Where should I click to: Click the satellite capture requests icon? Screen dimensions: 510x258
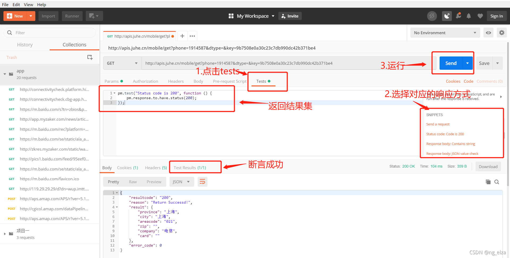[x=447, y=16]
